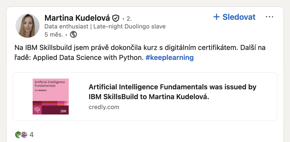Click the verified shield badge beside the name
The width and height of the screenshot is (290, 142).
tap(116, 18)
